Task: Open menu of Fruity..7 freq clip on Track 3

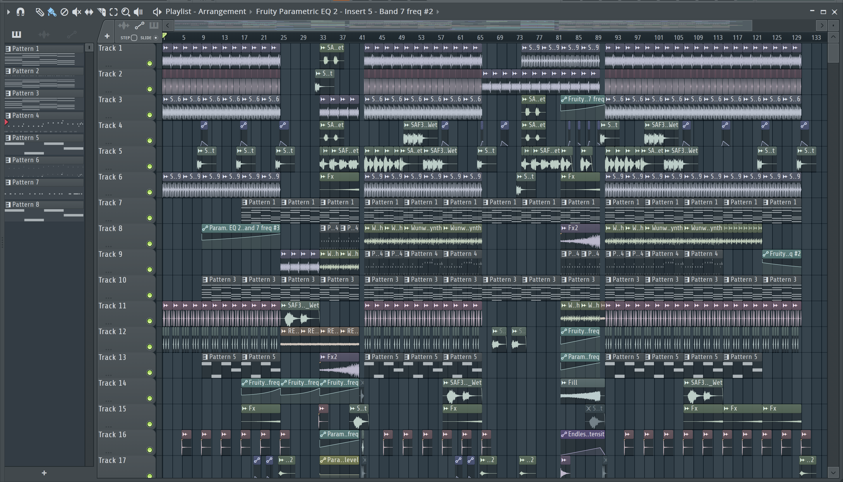Action: [x=564, y=99]
